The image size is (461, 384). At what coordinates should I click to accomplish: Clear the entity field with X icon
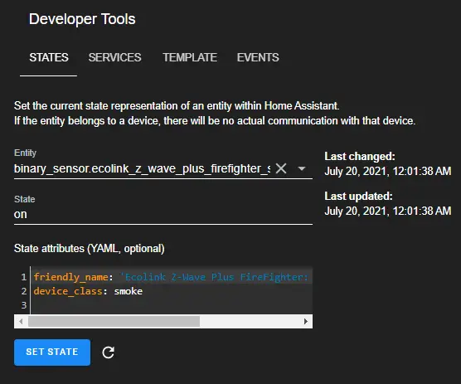click(x=281, y=168)
